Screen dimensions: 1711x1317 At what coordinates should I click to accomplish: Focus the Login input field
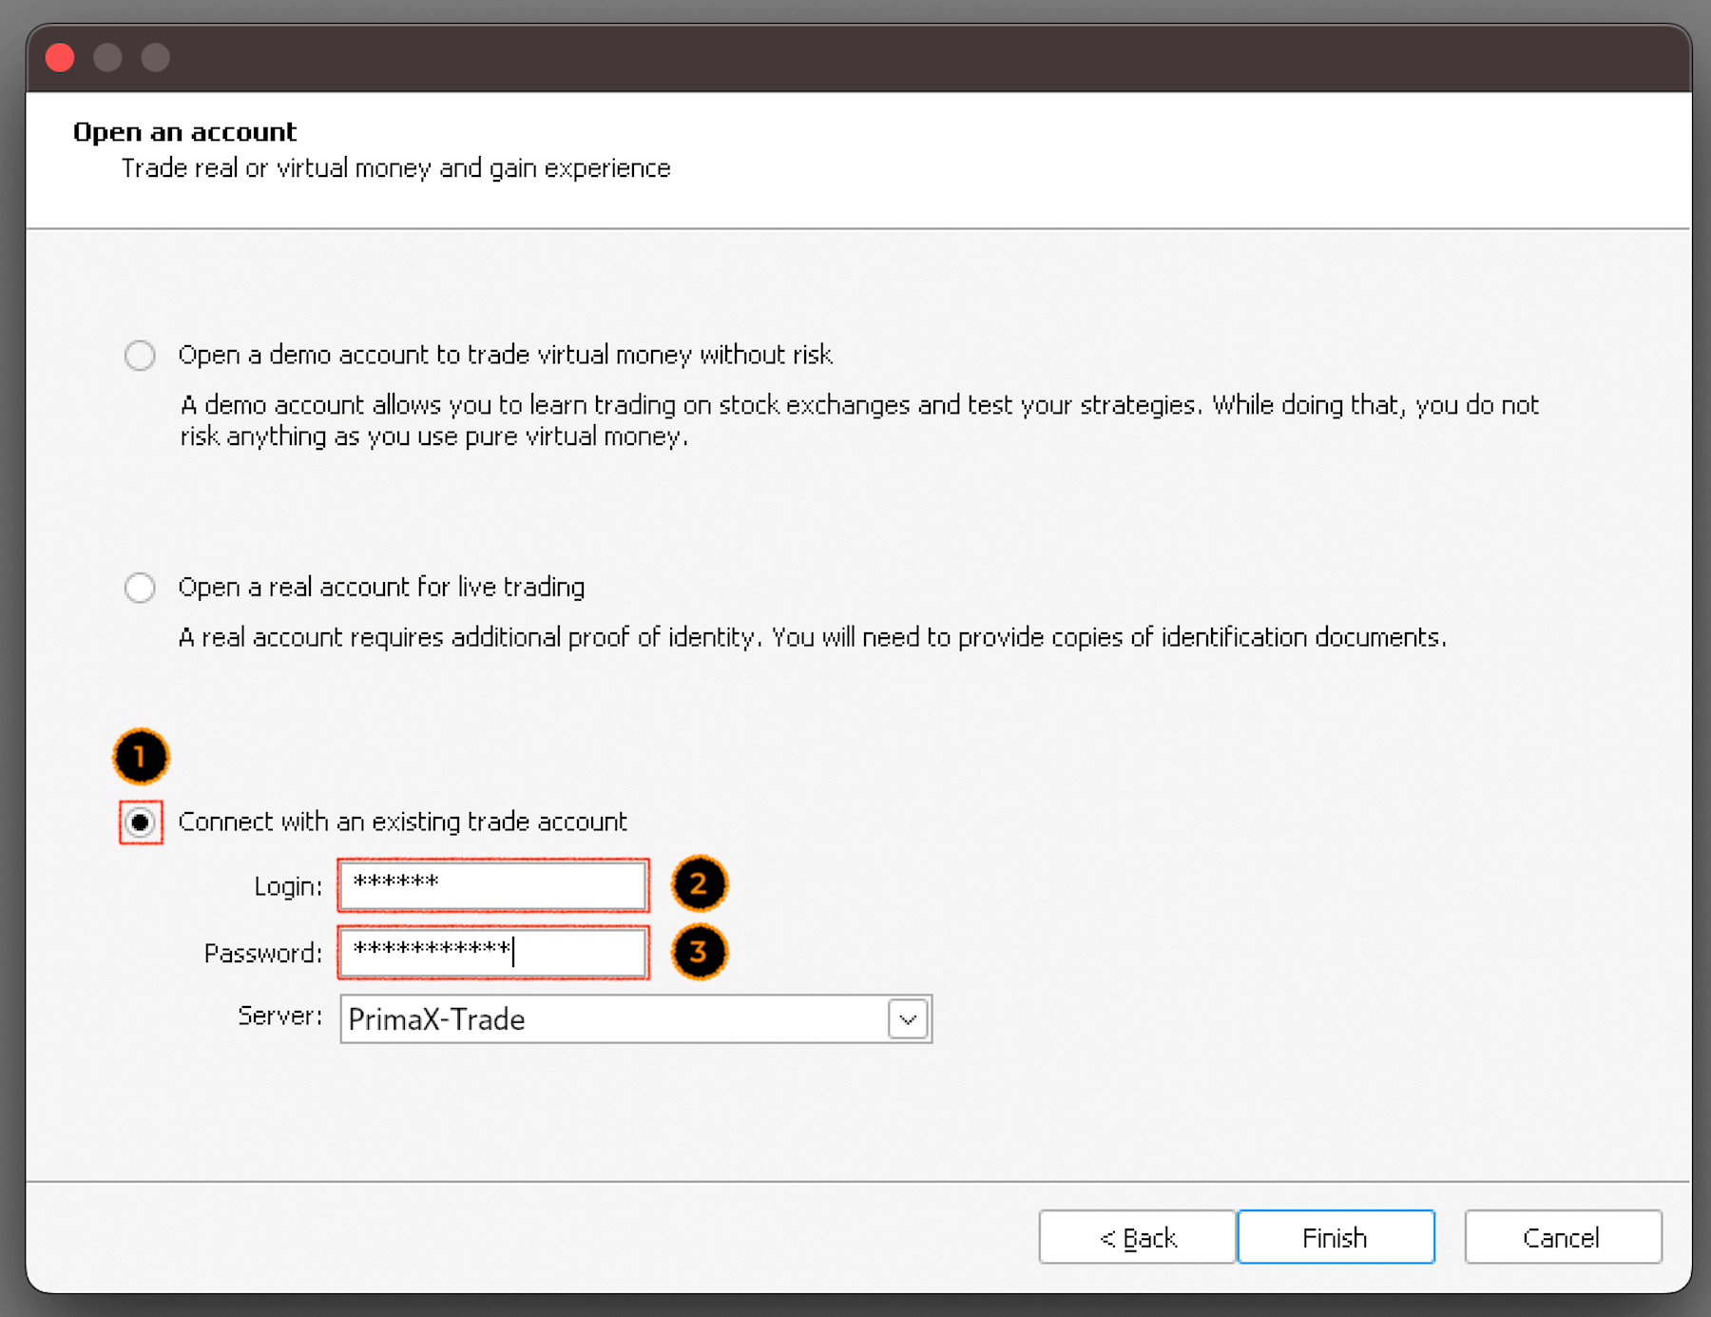tap(493, 885)
